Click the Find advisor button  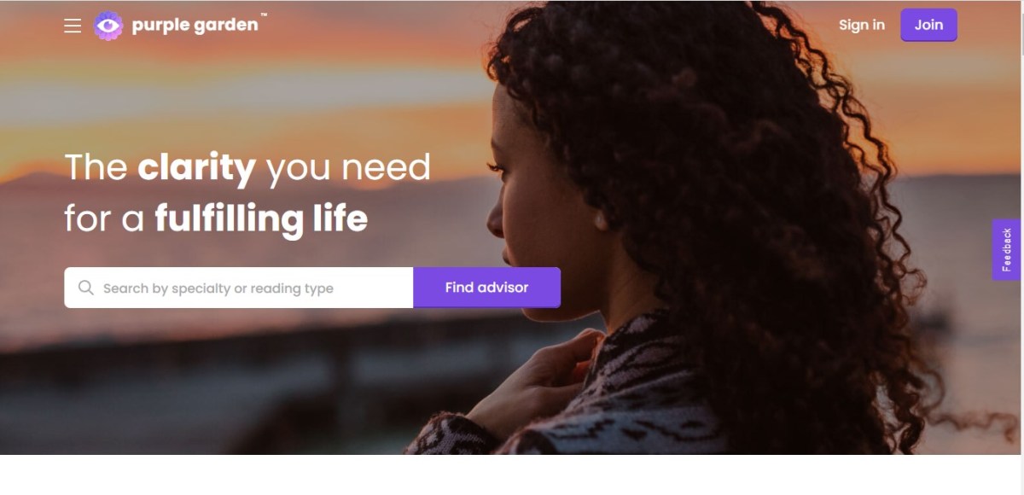pos(486,288)
